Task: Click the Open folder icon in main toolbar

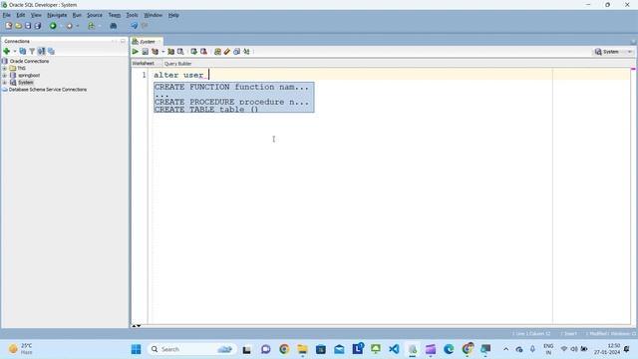Action: (x=18, y=26)
